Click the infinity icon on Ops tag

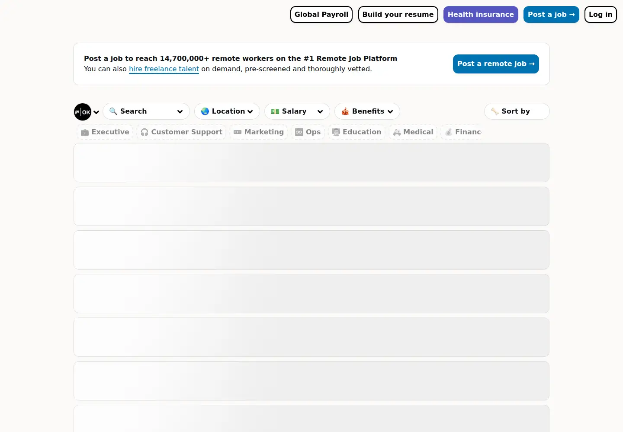pyautogui.click(x=299, y=132)
